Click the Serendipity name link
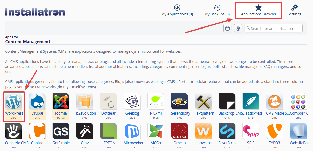Screen dimensions: 313x151 tap(181, 113)
